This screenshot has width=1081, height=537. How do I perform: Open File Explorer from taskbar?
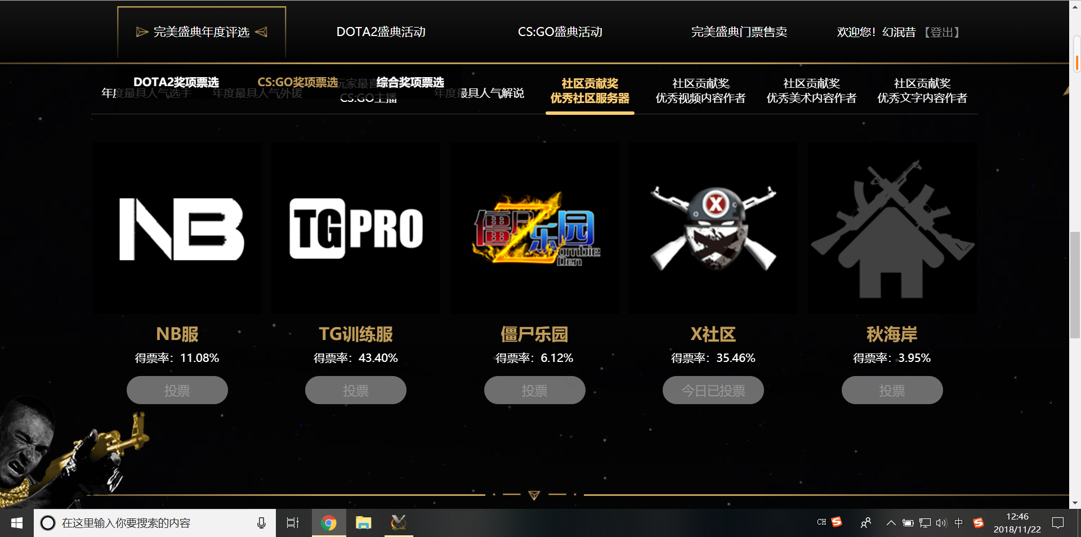363,523
